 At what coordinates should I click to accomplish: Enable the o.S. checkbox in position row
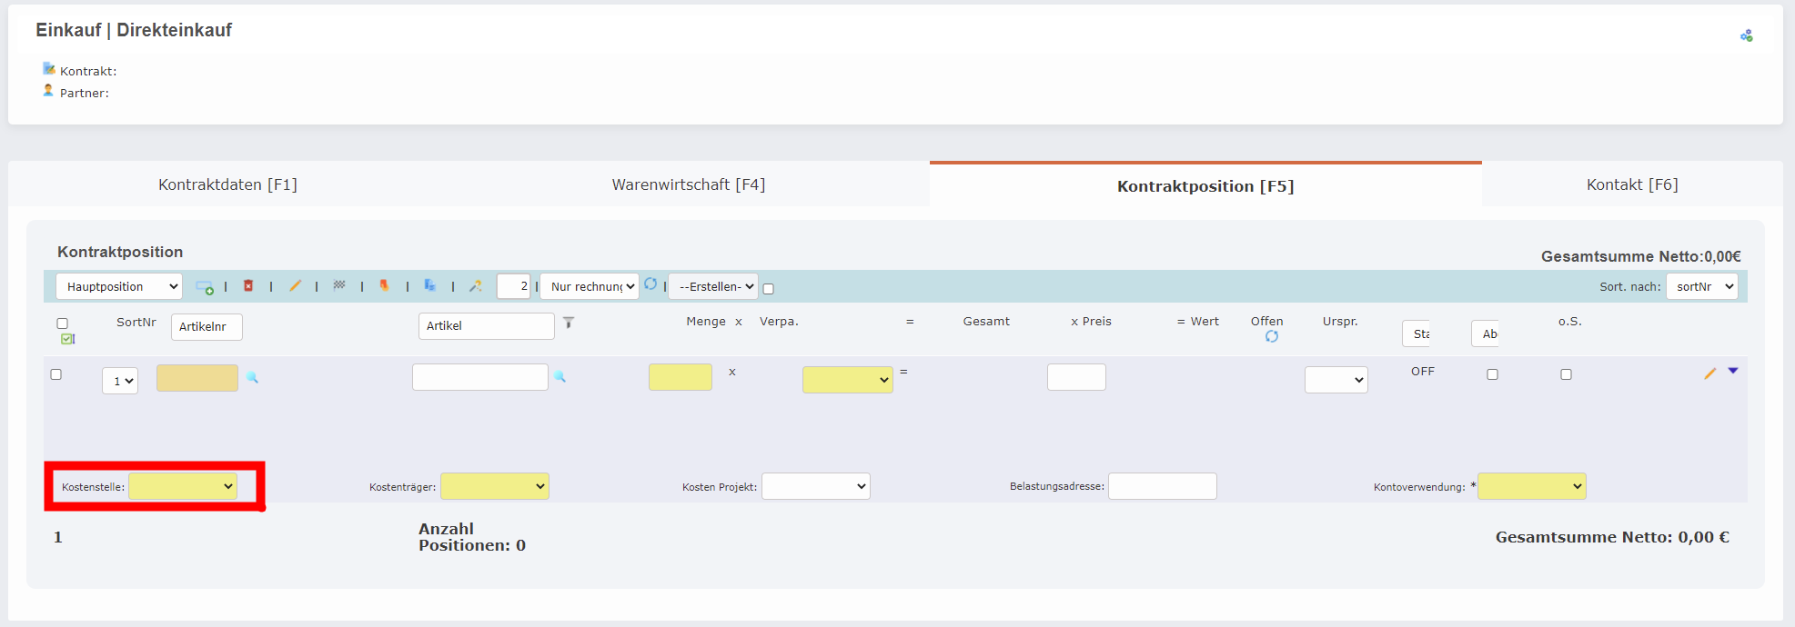pyautogui.click(x=1566, y=374)
